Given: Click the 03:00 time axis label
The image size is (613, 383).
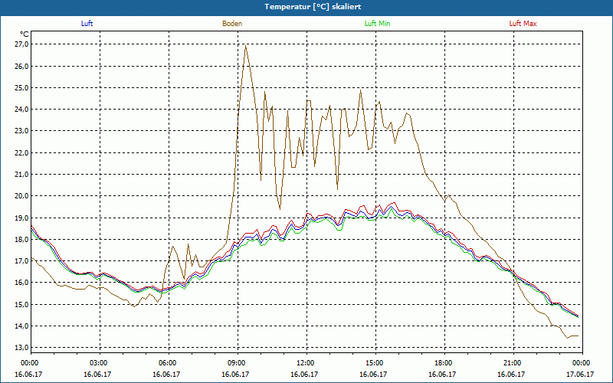Looking at the screenshot, I should click(99, 363).
